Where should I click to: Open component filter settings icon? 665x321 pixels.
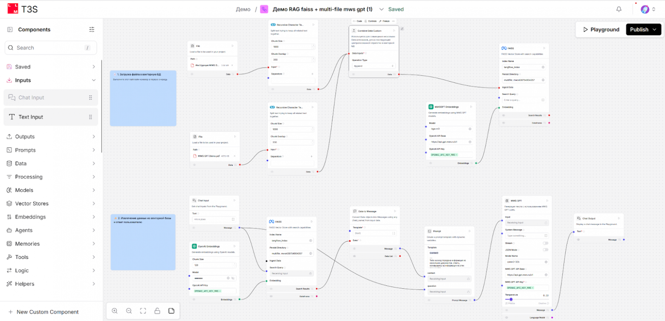(92, 29)
